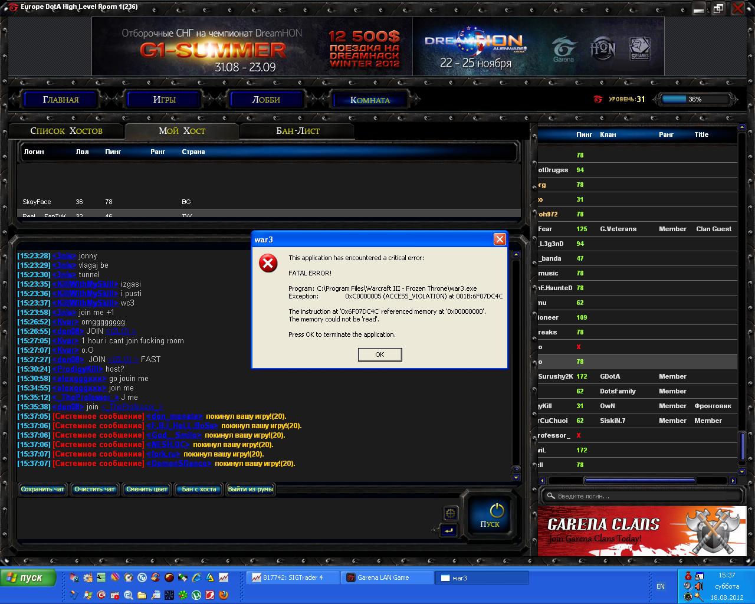Sort player list by Title column header

point(701,134)
